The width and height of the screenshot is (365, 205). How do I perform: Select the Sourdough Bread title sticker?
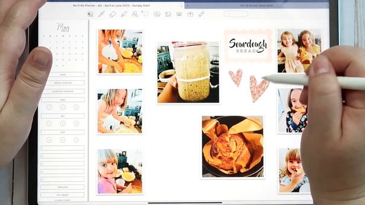pyautogui.click(x=248, y=46)
